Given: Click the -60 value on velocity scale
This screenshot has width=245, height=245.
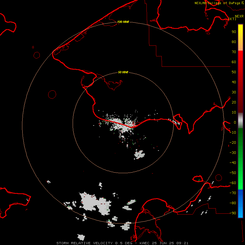Looking at the screenshot, I should 233,183.
